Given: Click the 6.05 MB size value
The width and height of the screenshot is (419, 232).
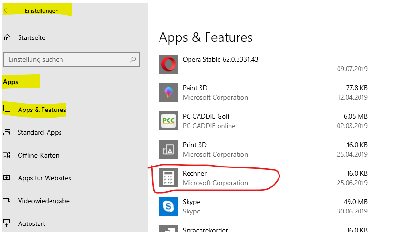Looking at the screenshot, I should click(355, 116).
